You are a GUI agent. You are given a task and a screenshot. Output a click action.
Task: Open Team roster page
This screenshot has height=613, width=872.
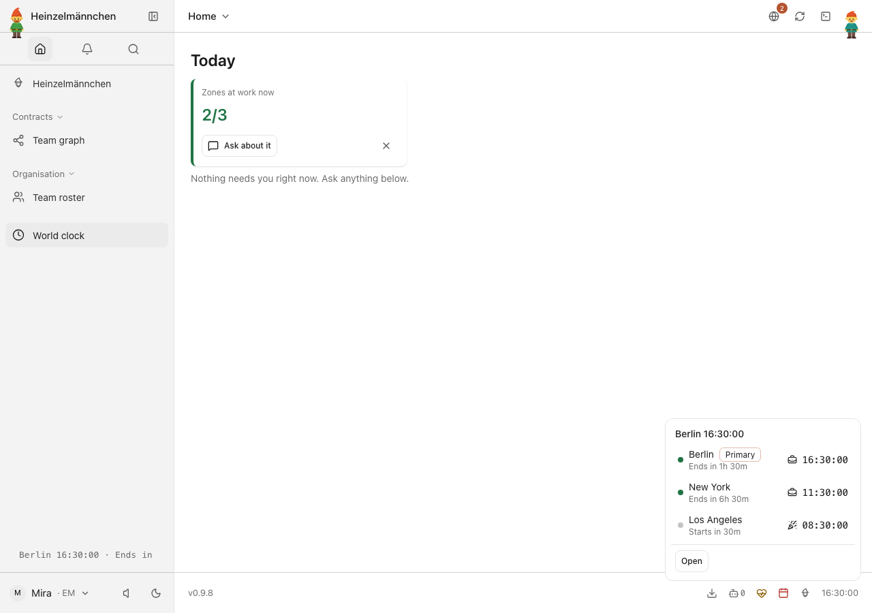(87, 198)
